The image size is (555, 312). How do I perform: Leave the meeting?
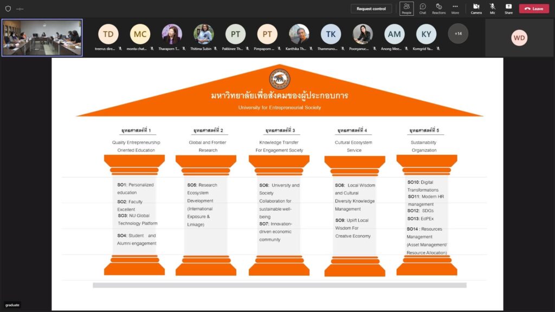(x=534, y=9)
